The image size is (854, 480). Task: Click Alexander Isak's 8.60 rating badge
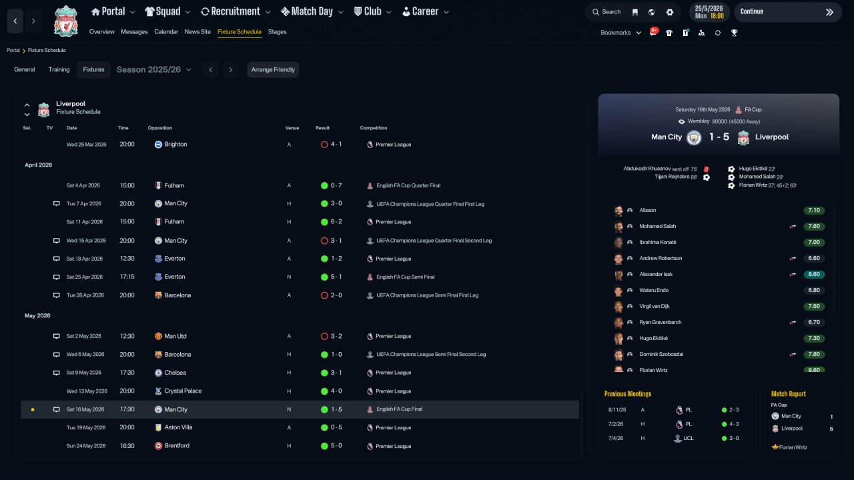[x=814, y=275]
